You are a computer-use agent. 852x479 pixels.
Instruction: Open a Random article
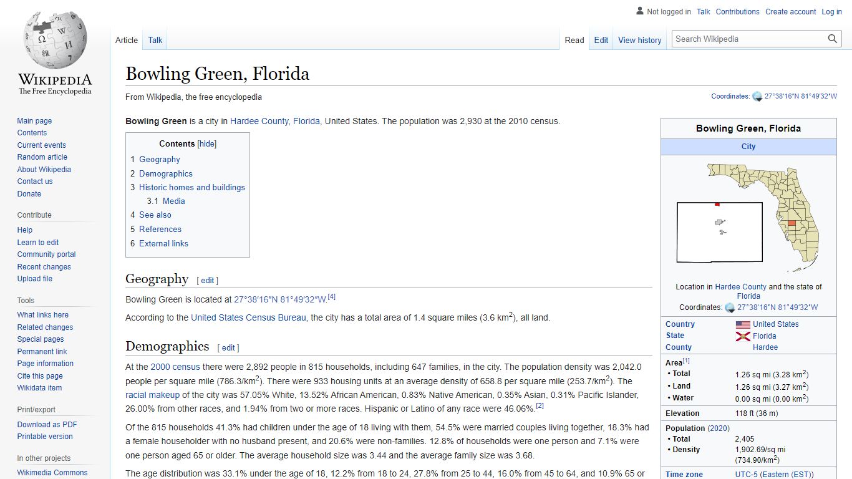[42, 157]
